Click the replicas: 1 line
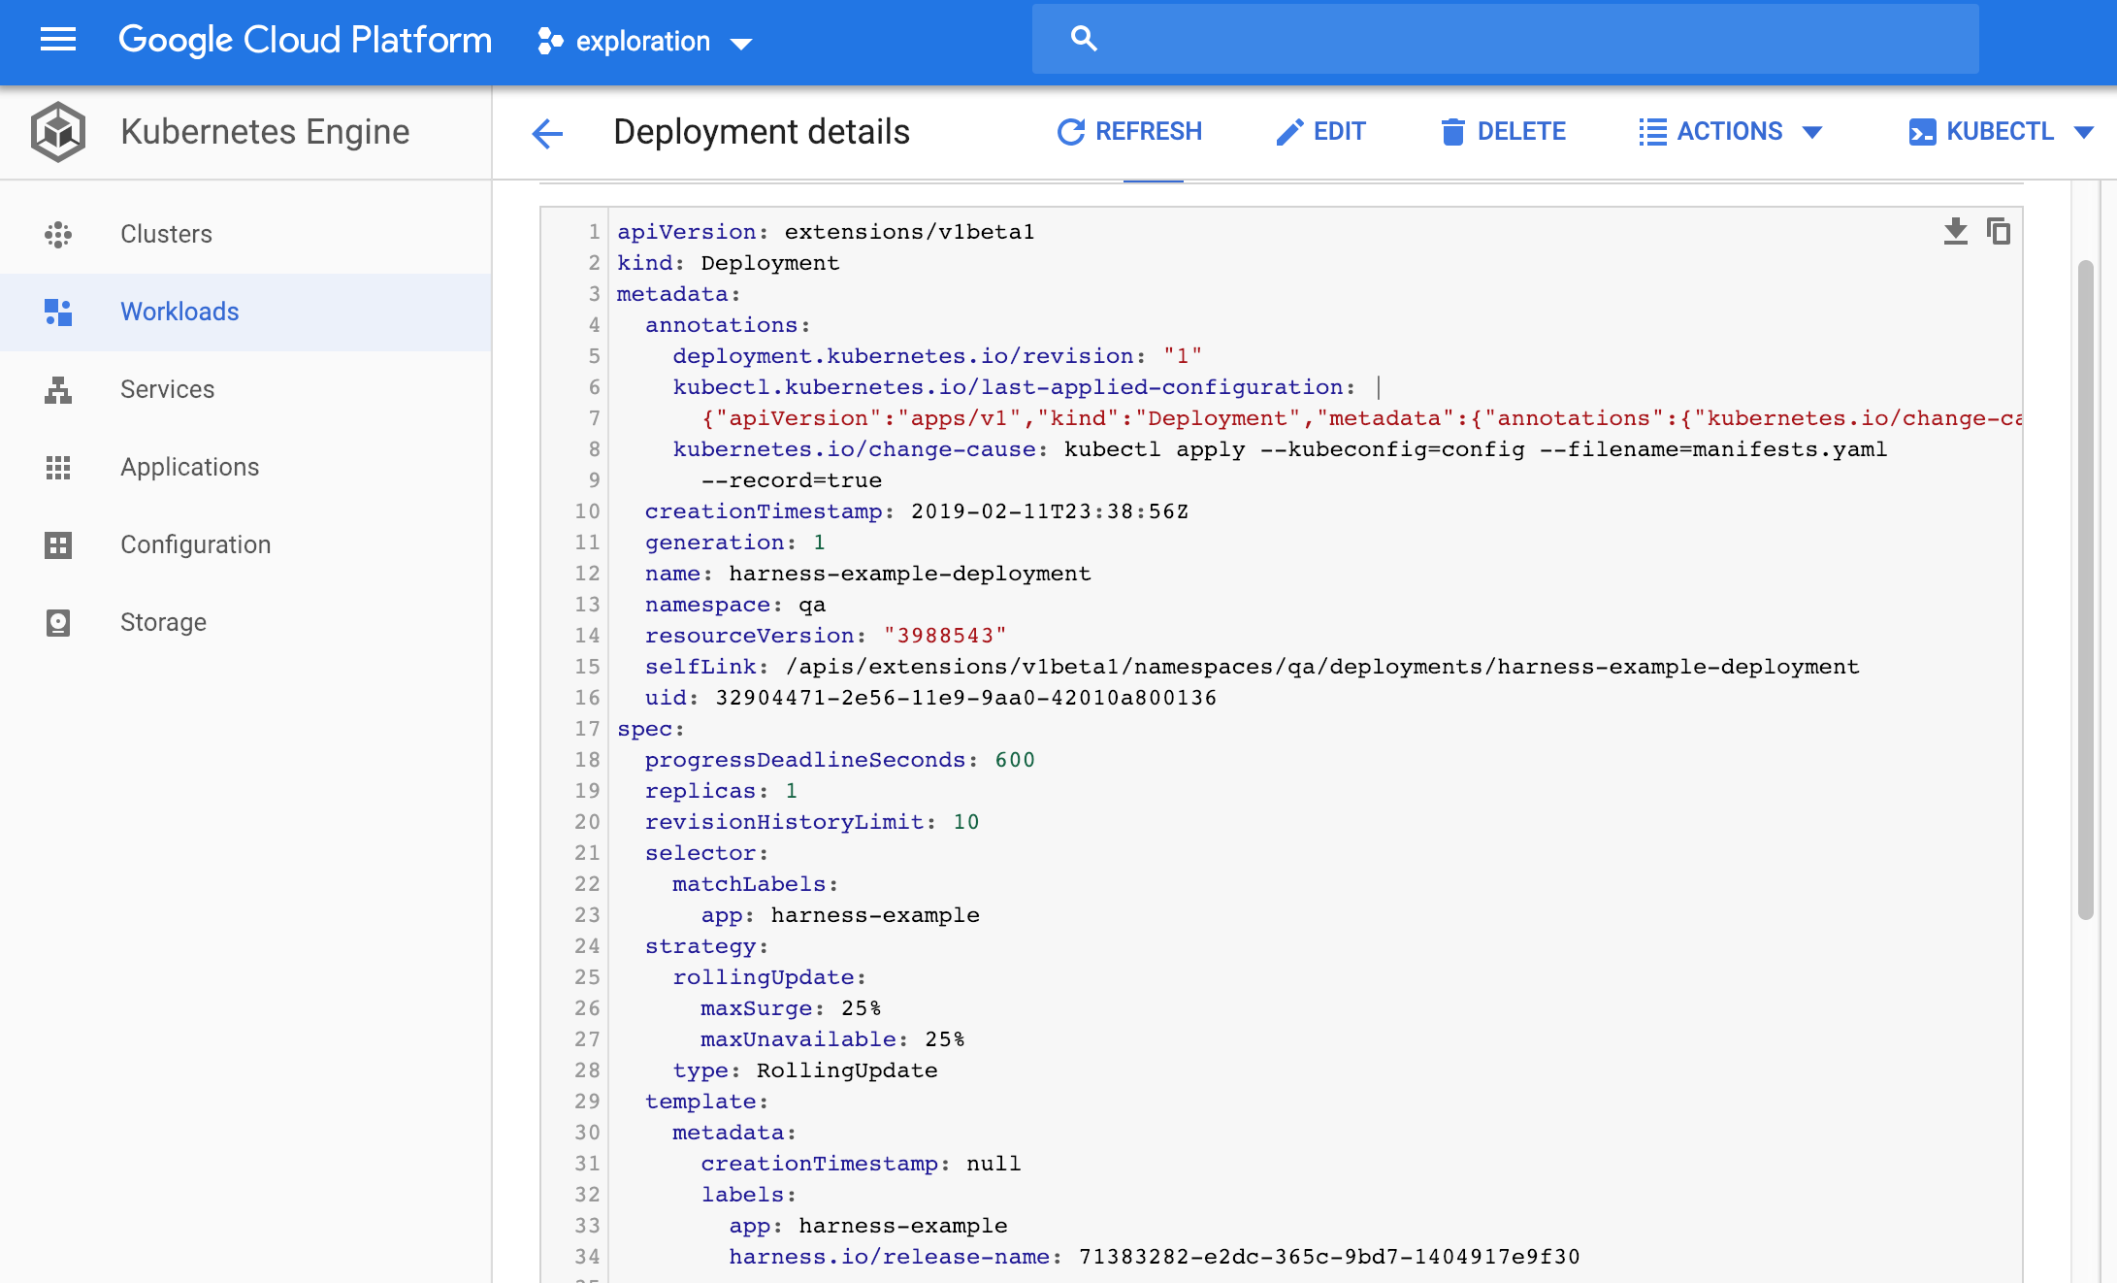The width and height of the screenshot is (2117, 1283). 721,791
